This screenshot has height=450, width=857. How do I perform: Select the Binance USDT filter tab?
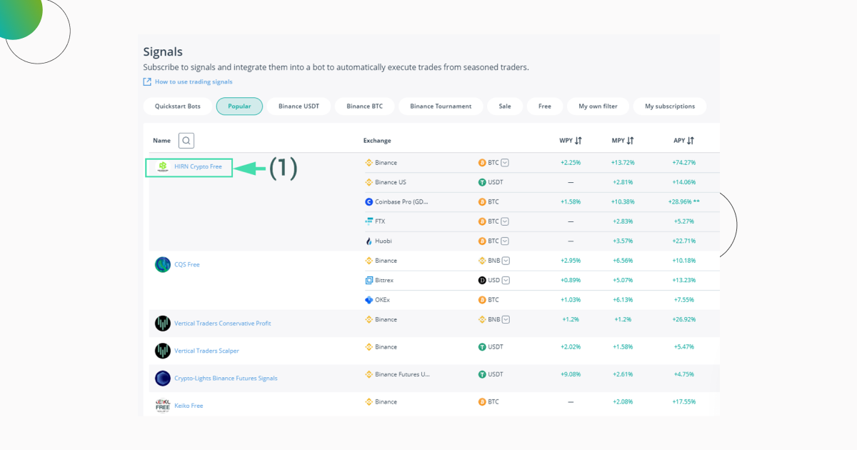click(299, 106)
